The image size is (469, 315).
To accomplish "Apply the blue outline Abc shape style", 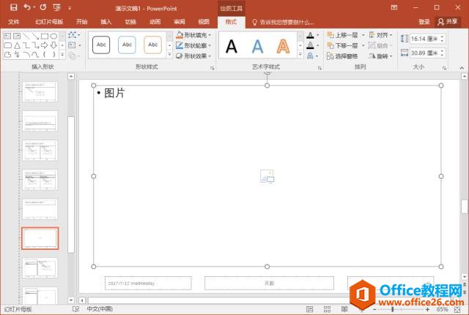I will (127, 45).
